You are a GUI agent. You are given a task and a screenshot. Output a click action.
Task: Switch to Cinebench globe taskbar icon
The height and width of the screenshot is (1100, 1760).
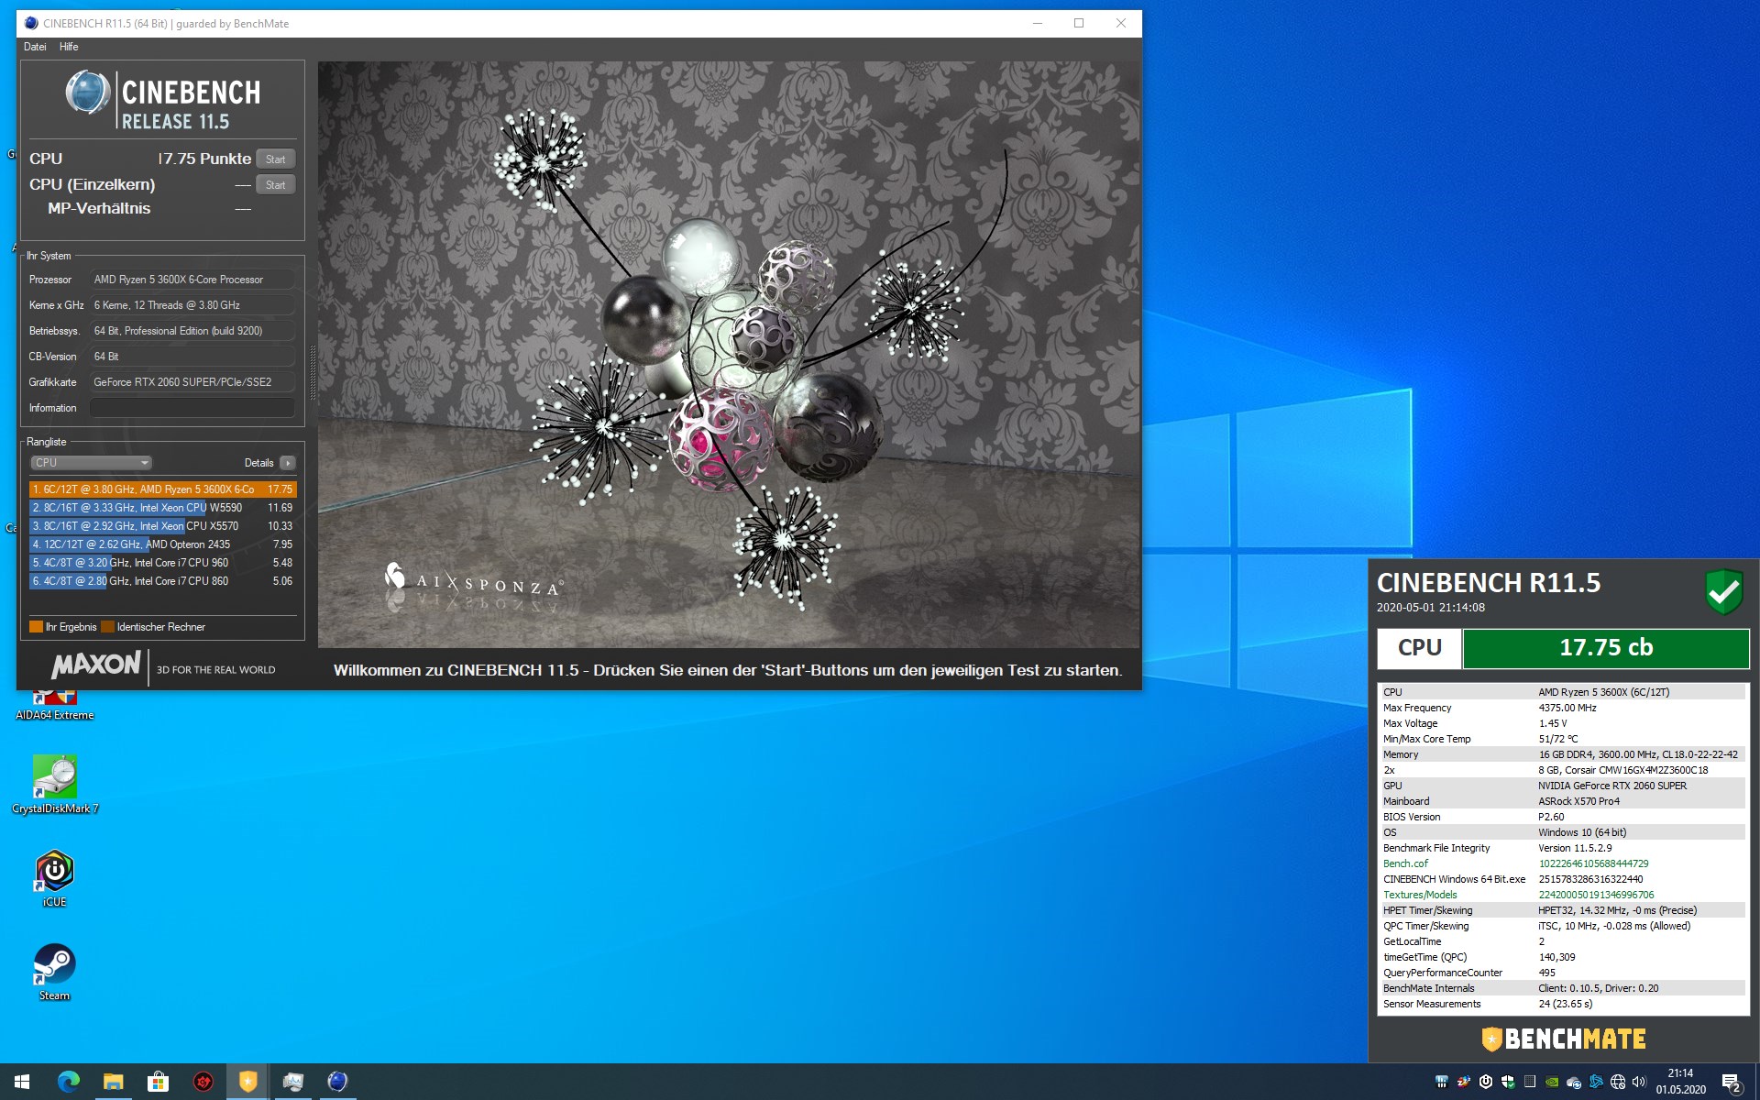click(x=337, y=1082)
